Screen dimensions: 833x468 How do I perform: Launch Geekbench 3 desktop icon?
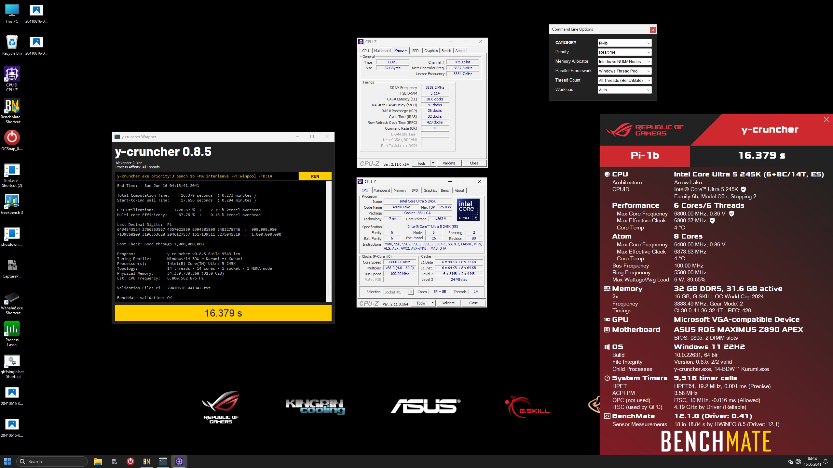coord(12,204)
